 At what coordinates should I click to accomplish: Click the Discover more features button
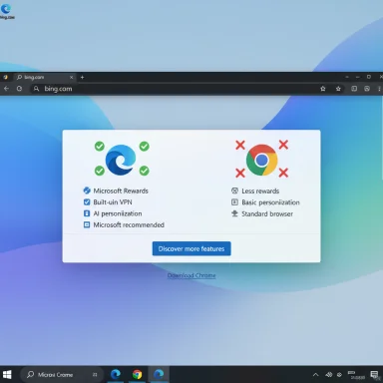[x=191, y=248]
